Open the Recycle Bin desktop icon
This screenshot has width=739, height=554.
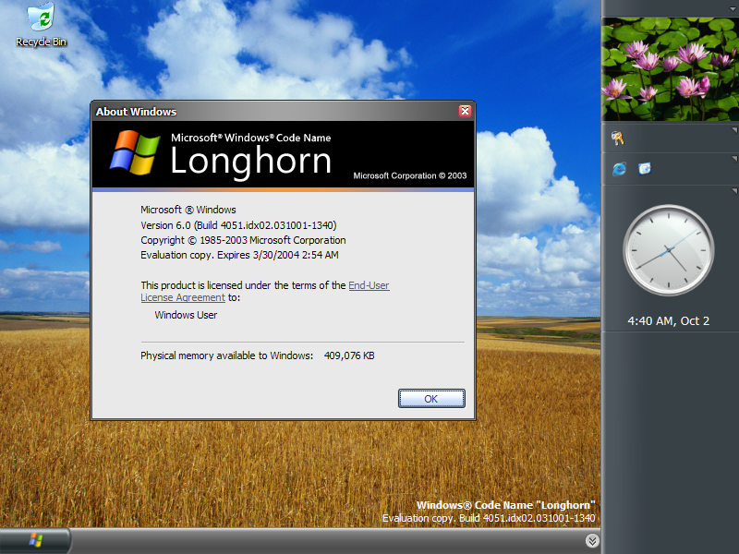[41, 25]
